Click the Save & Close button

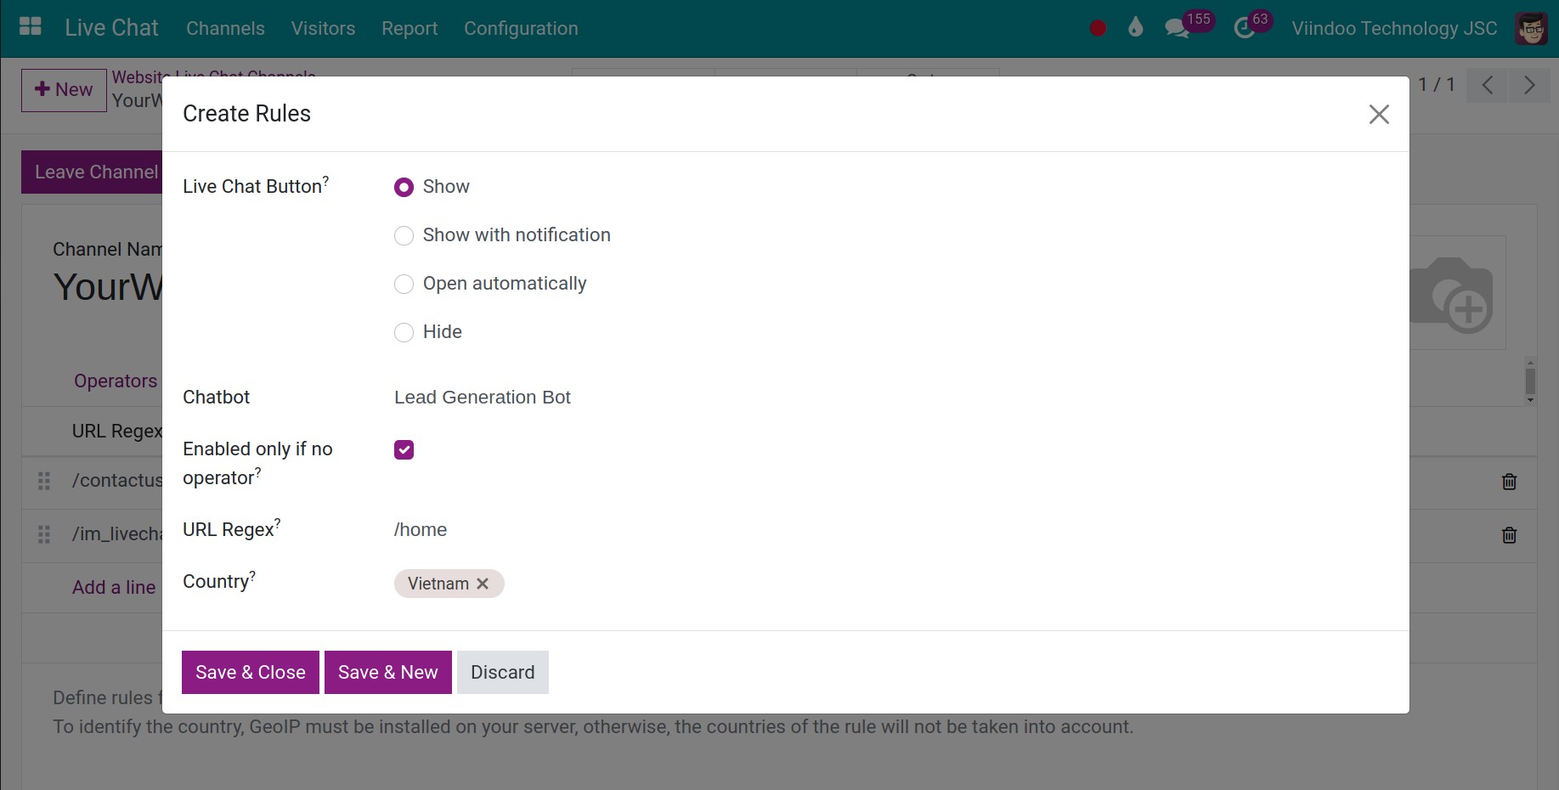[x=250, y=672]
